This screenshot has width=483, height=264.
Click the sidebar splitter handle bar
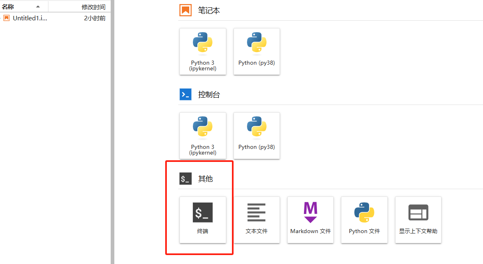coord(112,132)
